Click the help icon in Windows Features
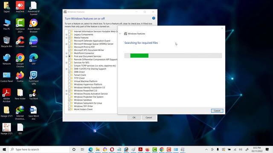 point(154,18)
